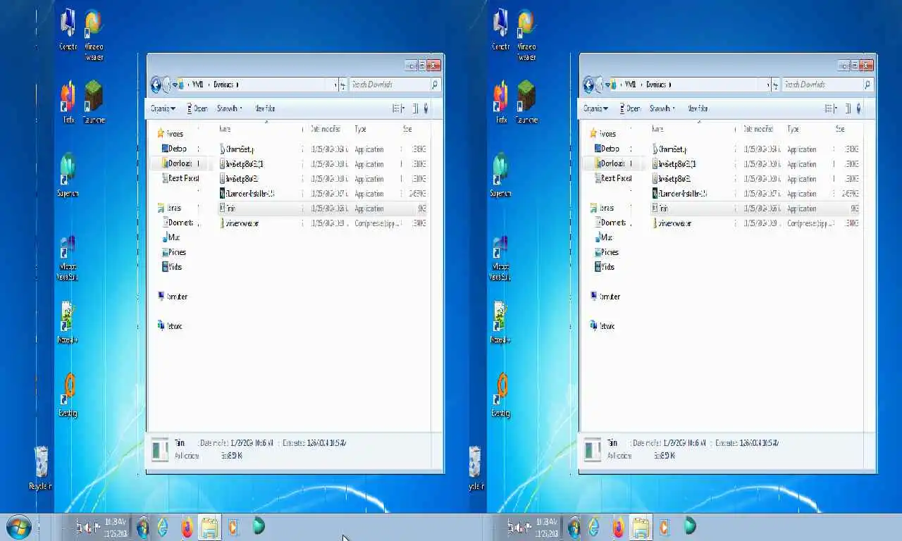
Task: Select Libraries in left Explorer navigation pane
Action: 169,208
